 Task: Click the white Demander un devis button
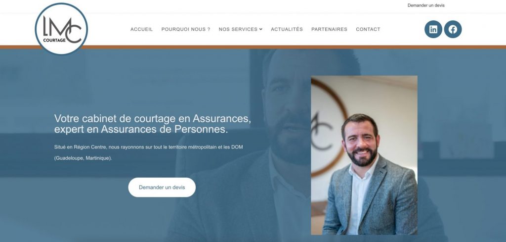tap(162, 188)
